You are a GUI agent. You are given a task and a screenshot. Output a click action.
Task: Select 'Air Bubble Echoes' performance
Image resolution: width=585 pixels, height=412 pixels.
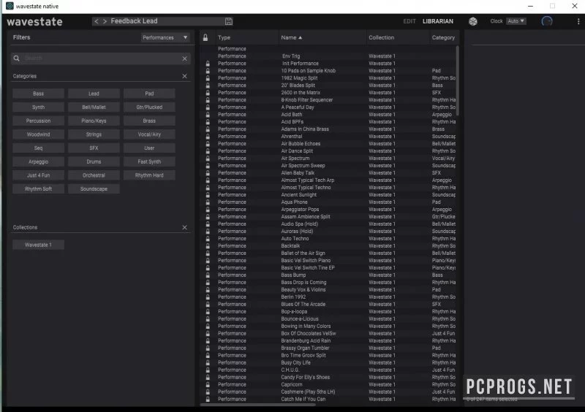point(301,144)
